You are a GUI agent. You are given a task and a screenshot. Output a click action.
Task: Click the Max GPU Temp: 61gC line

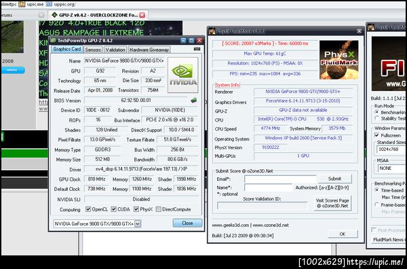265,54
